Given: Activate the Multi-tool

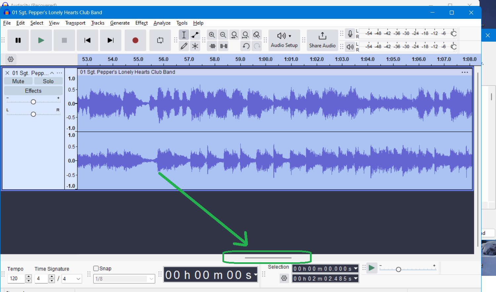Looking at the screenshot, I should (x=195, y=46).
